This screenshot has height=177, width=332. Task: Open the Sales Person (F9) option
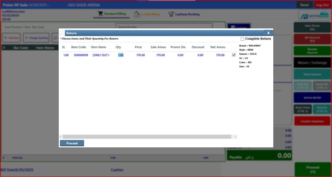(x=312, y=27)
